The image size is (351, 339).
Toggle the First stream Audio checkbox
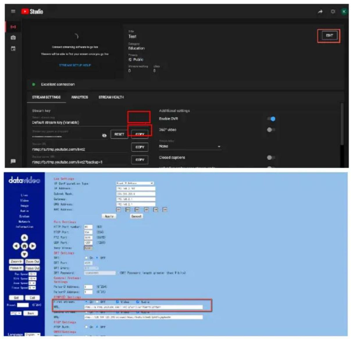138,302
